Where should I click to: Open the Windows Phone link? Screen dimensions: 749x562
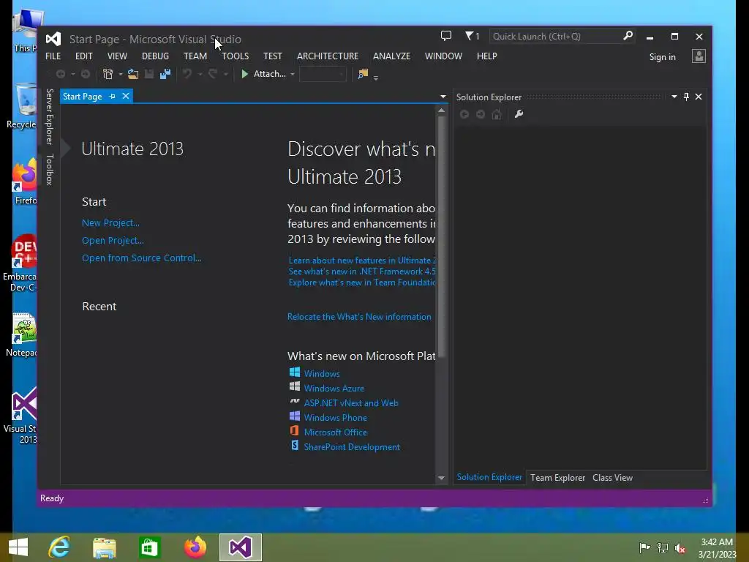point(335,417)
